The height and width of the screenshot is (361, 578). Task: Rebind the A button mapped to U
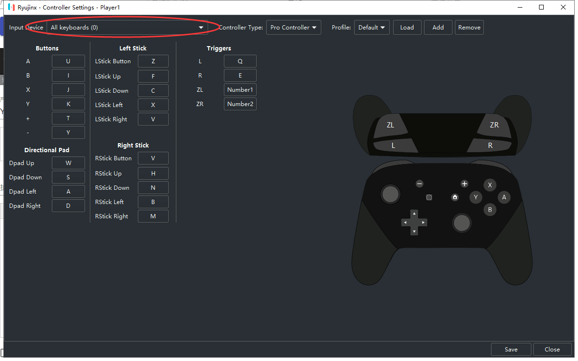68,61
